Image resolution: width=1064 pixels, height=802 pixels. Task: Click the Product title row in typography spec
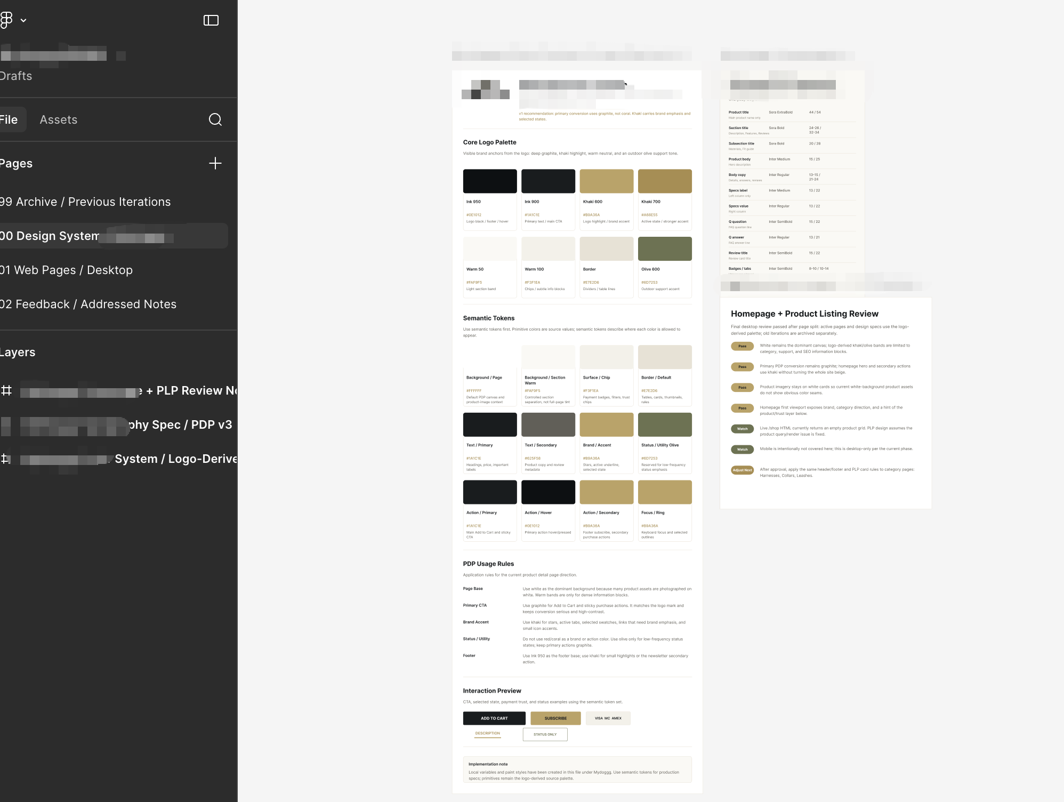click(792, 115)
